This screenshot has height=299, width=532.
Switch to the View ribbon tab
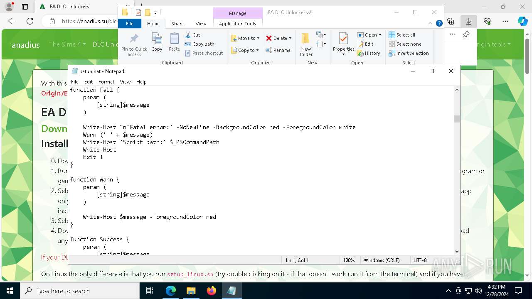click(x=201, y=24)
